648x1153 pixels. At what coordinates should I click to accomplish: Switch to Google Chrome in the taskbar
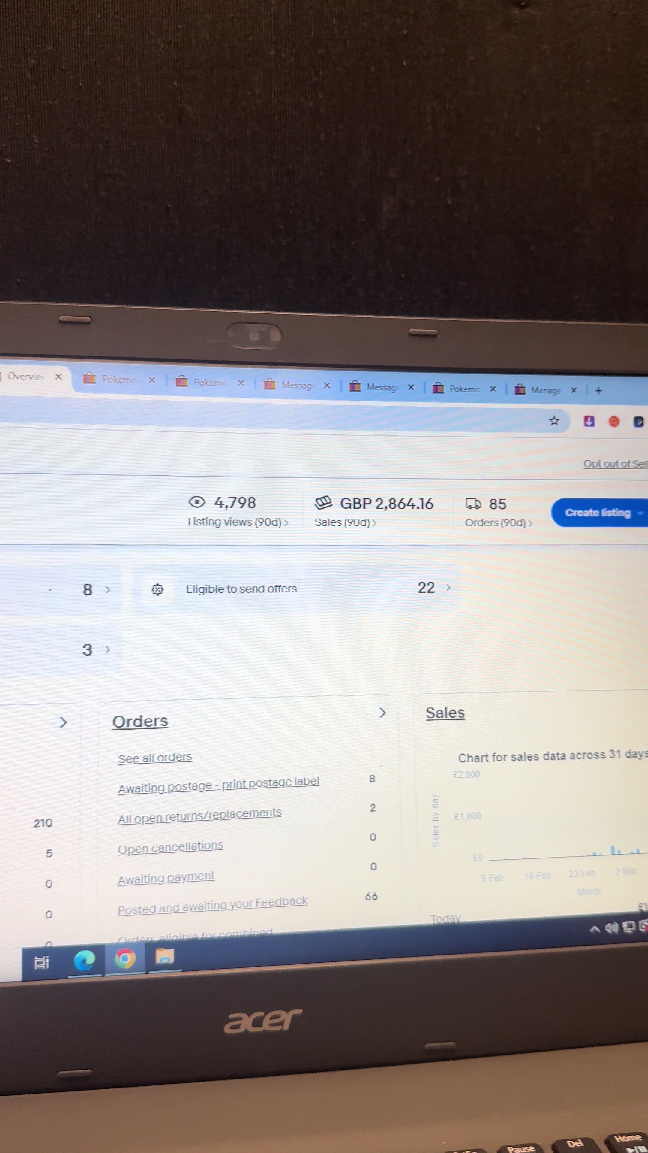(x=125, y=958)
